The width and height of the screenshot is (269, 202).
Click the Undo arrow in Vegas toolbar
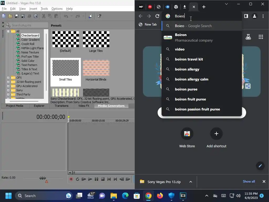pyautogui.click(x=66, y=16)
